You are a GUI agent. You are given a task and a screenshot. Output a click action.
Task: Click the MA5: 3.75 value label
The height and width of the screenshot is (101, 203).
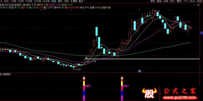(31, 5)
